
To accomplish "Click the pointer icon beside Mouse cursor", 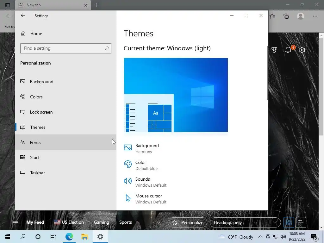I will coord(128,198).
